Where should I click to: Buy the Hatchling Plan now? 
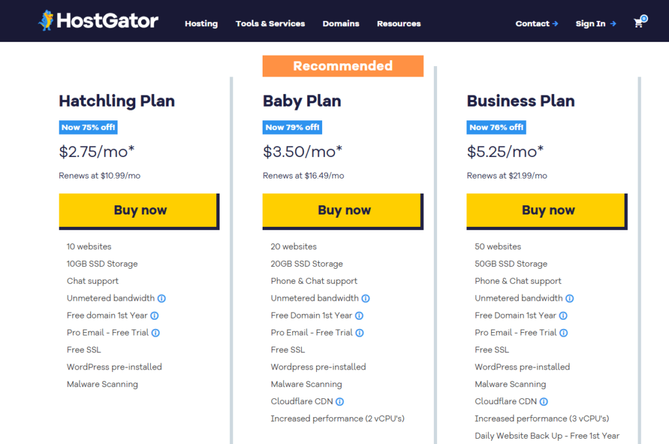(139, 211)
